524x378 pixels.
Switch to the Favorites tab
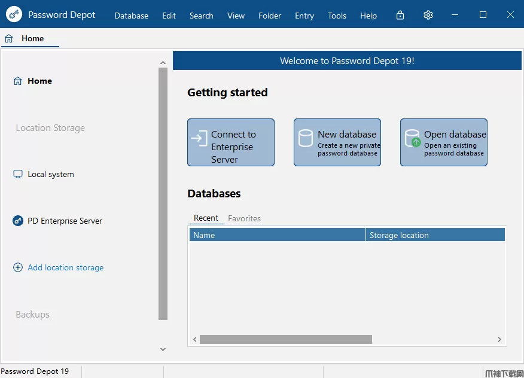[244, 218]
